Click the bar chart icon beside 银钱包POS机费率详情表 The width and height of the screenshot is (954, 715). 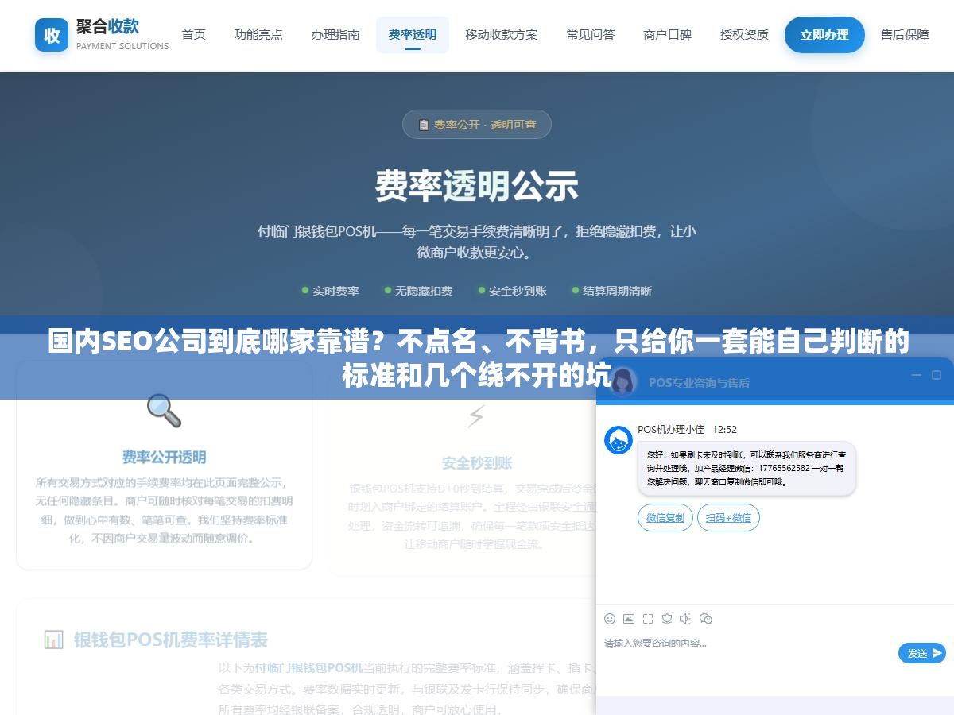pyautogui.click(x=53, y=640)
